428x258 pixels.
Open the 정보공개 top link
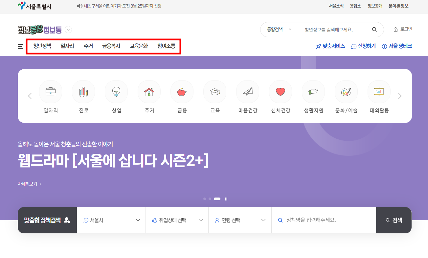click(375, 6)
